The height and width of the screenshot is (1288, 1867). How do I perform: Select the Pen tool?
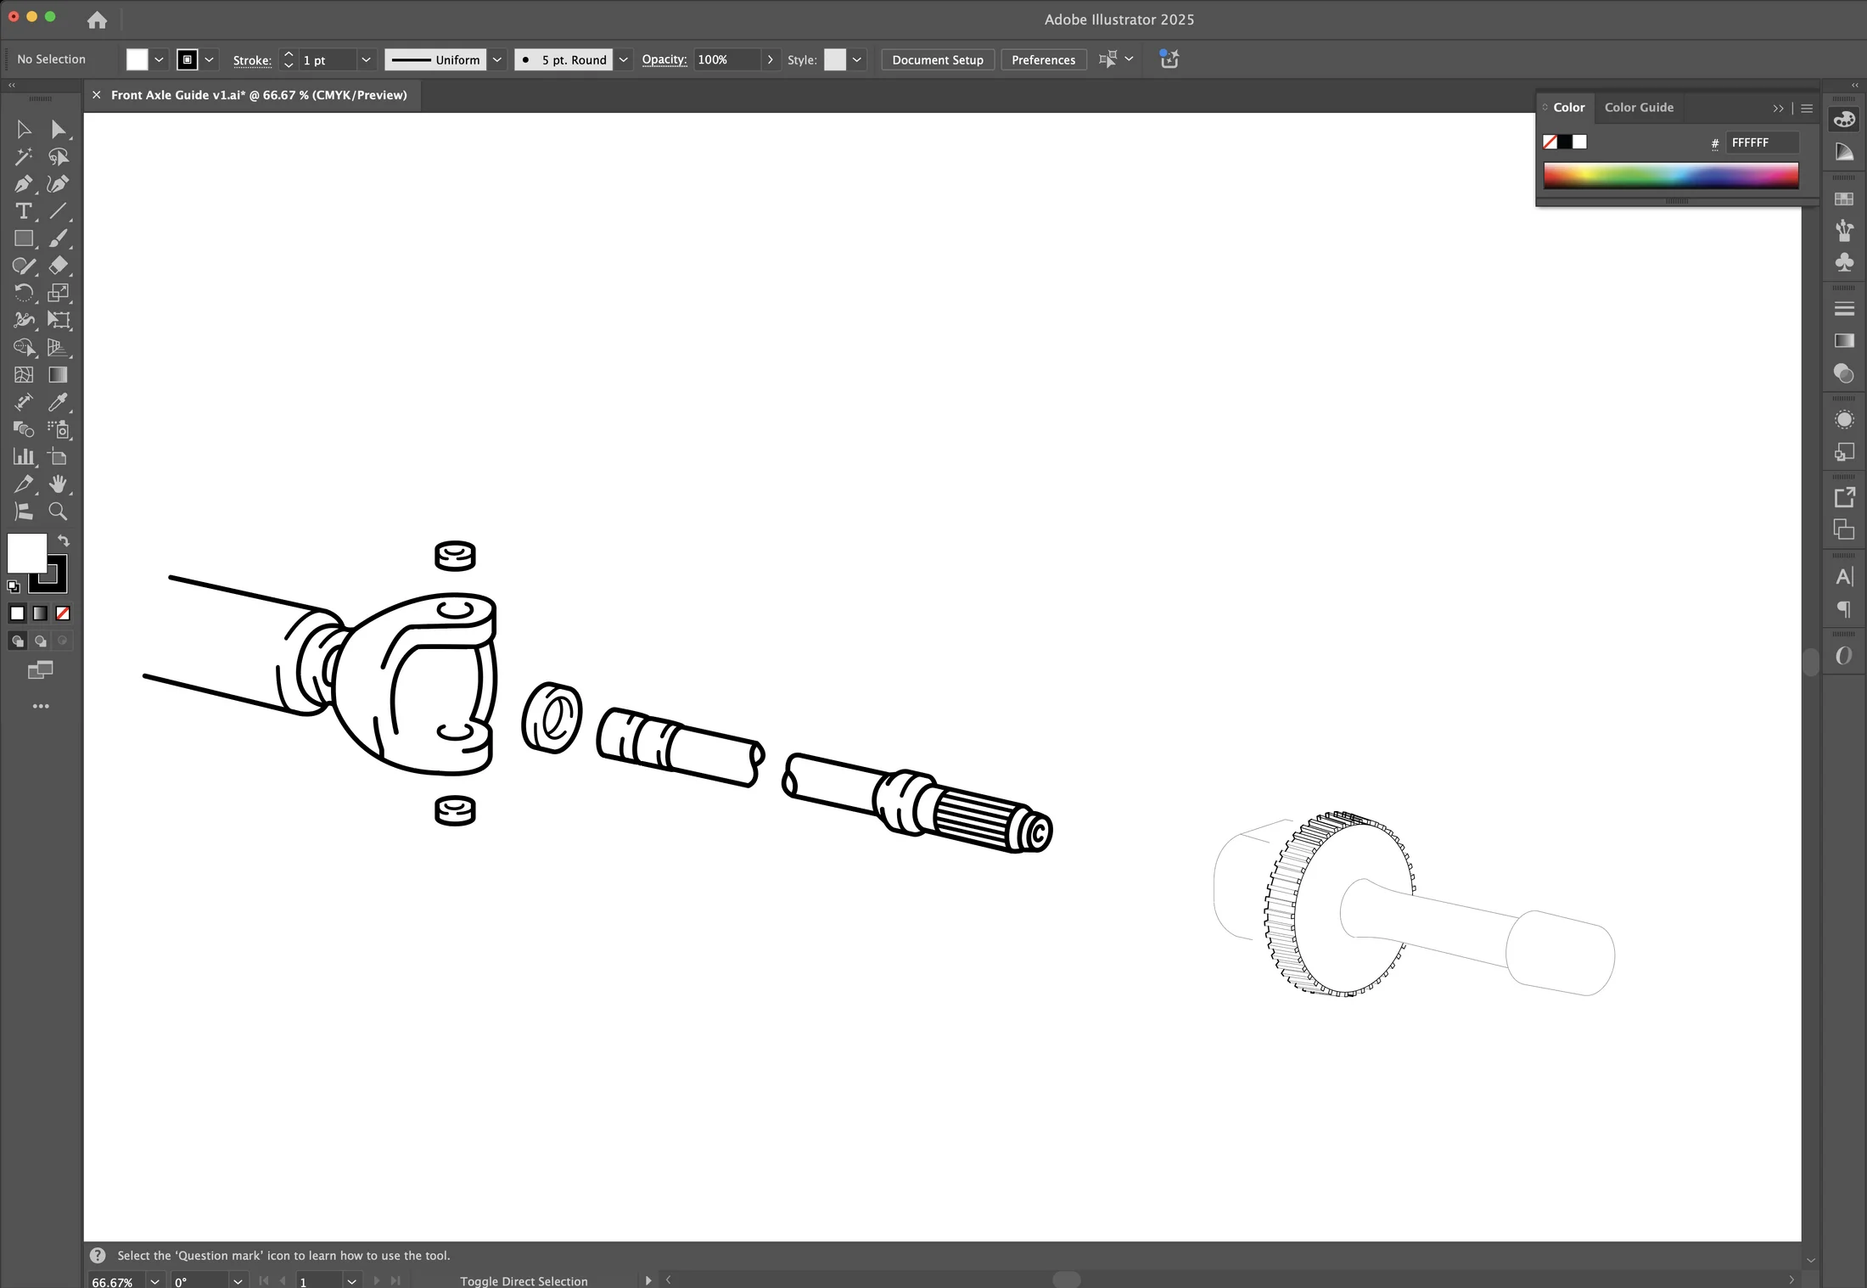click(24, 184)
